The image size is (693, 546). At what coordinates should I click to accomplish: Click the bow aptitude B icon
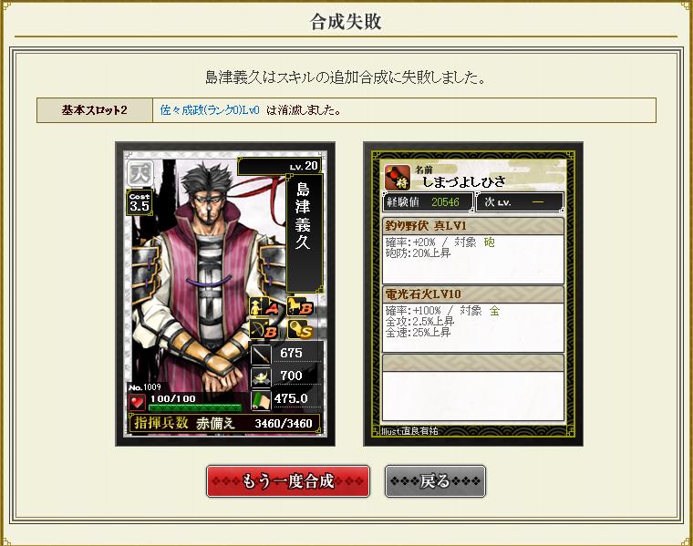(x=264, y=330)
